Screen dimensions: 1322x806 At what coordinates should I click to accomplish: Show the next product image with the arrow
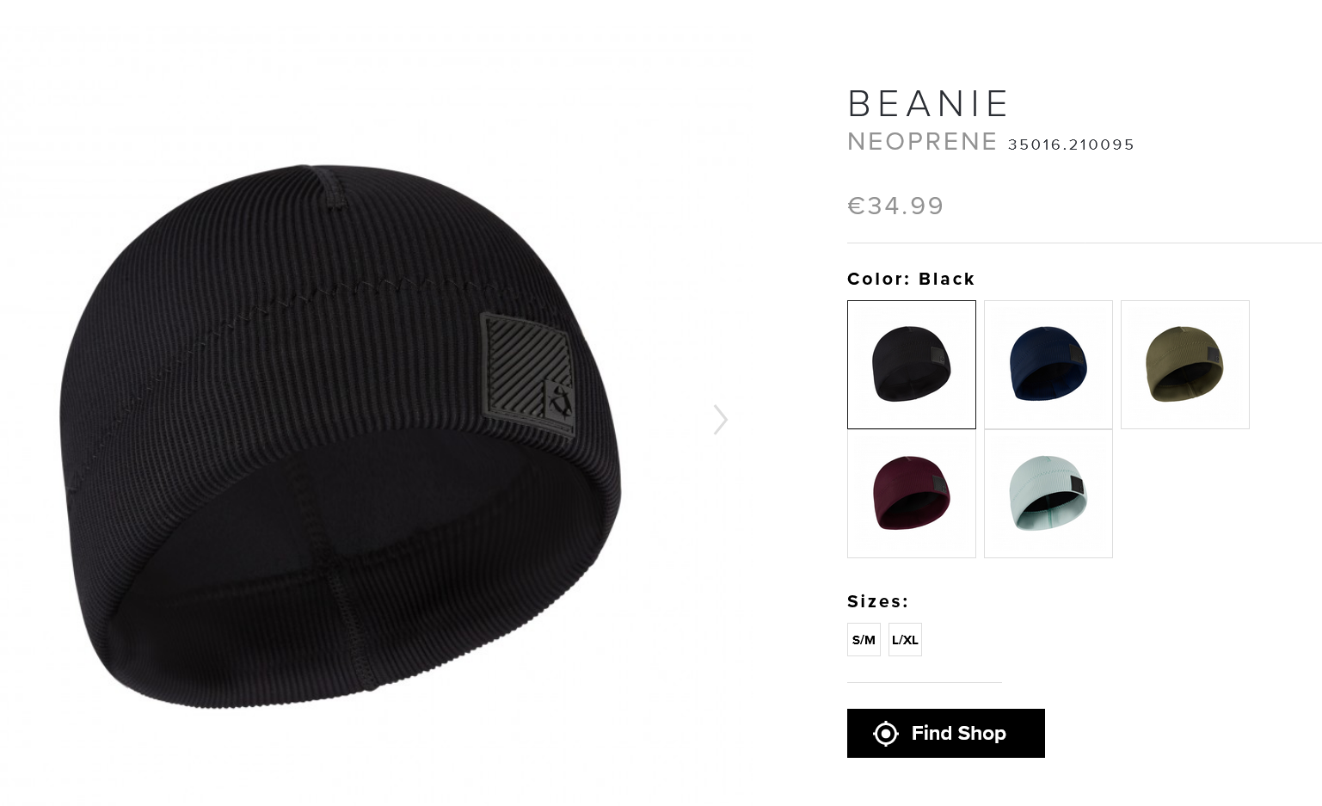[721, 420]
